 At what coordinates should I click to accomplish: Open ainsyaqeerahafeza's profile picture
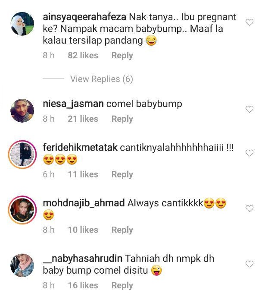pyautogui.click(x=22, y=24)
